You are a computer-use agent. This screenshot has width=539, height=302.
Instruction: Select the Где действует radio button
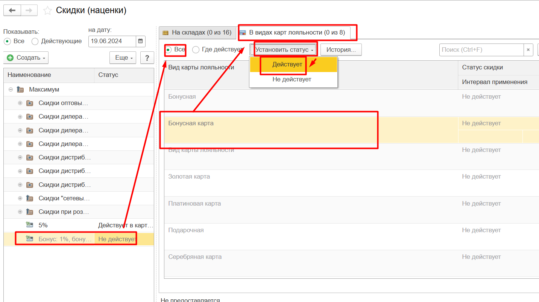tap(196, 50)
